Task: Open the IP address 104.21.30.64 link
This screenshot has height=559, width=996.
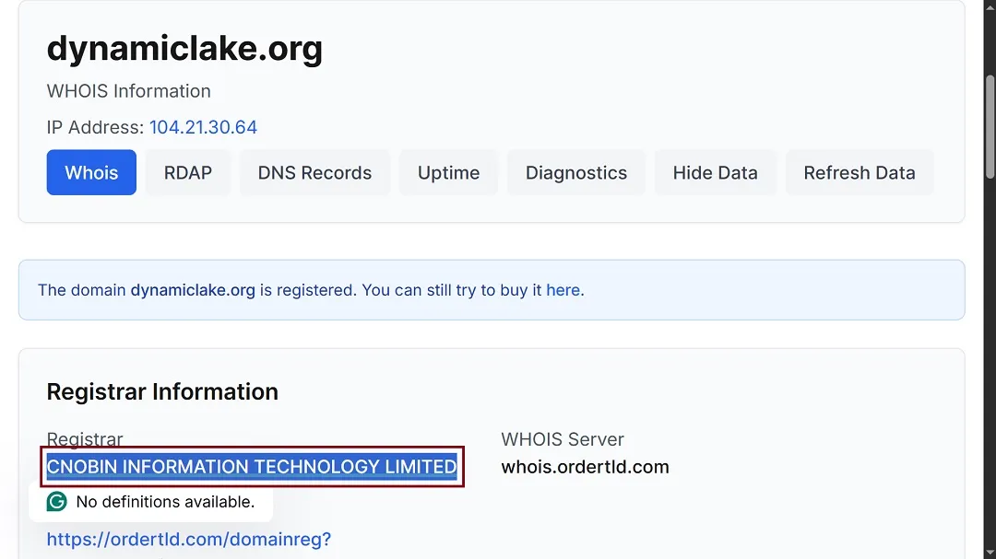Action: pyautogui.click(x=203, y=128)
